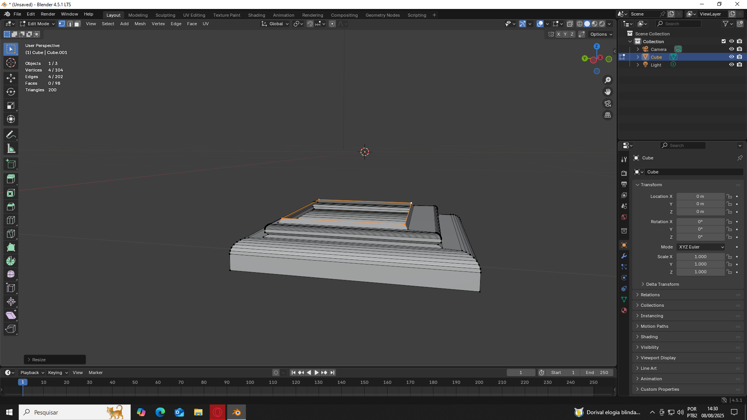Open the Edit Mode dropdown

point(38,24)
